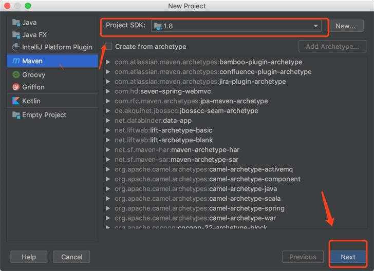Click the IntelliJ Platform Plugin icon

16,47
